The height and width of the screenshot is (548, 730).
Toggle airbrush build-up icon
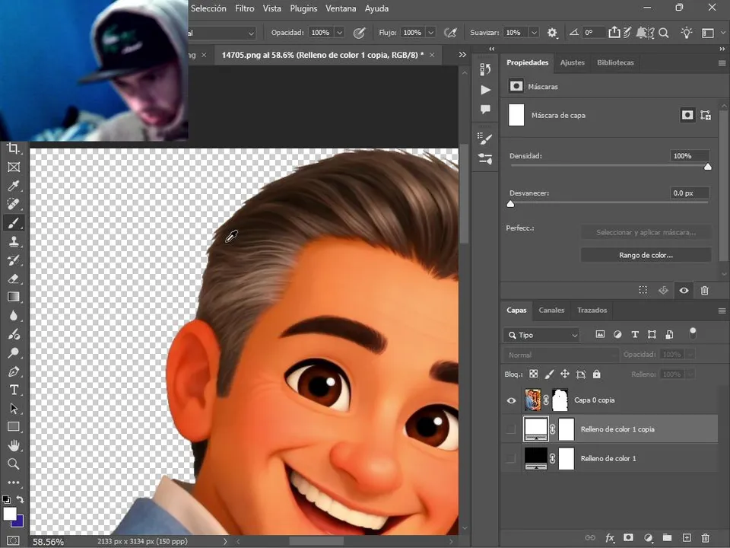point(450,33)
